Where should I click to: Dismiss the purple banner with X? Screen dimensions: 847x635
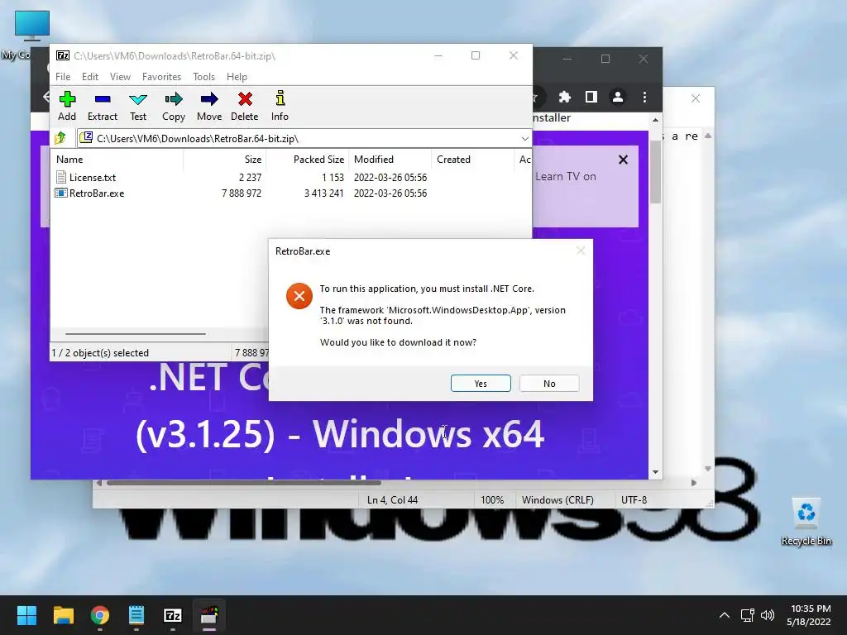point(623,160)
